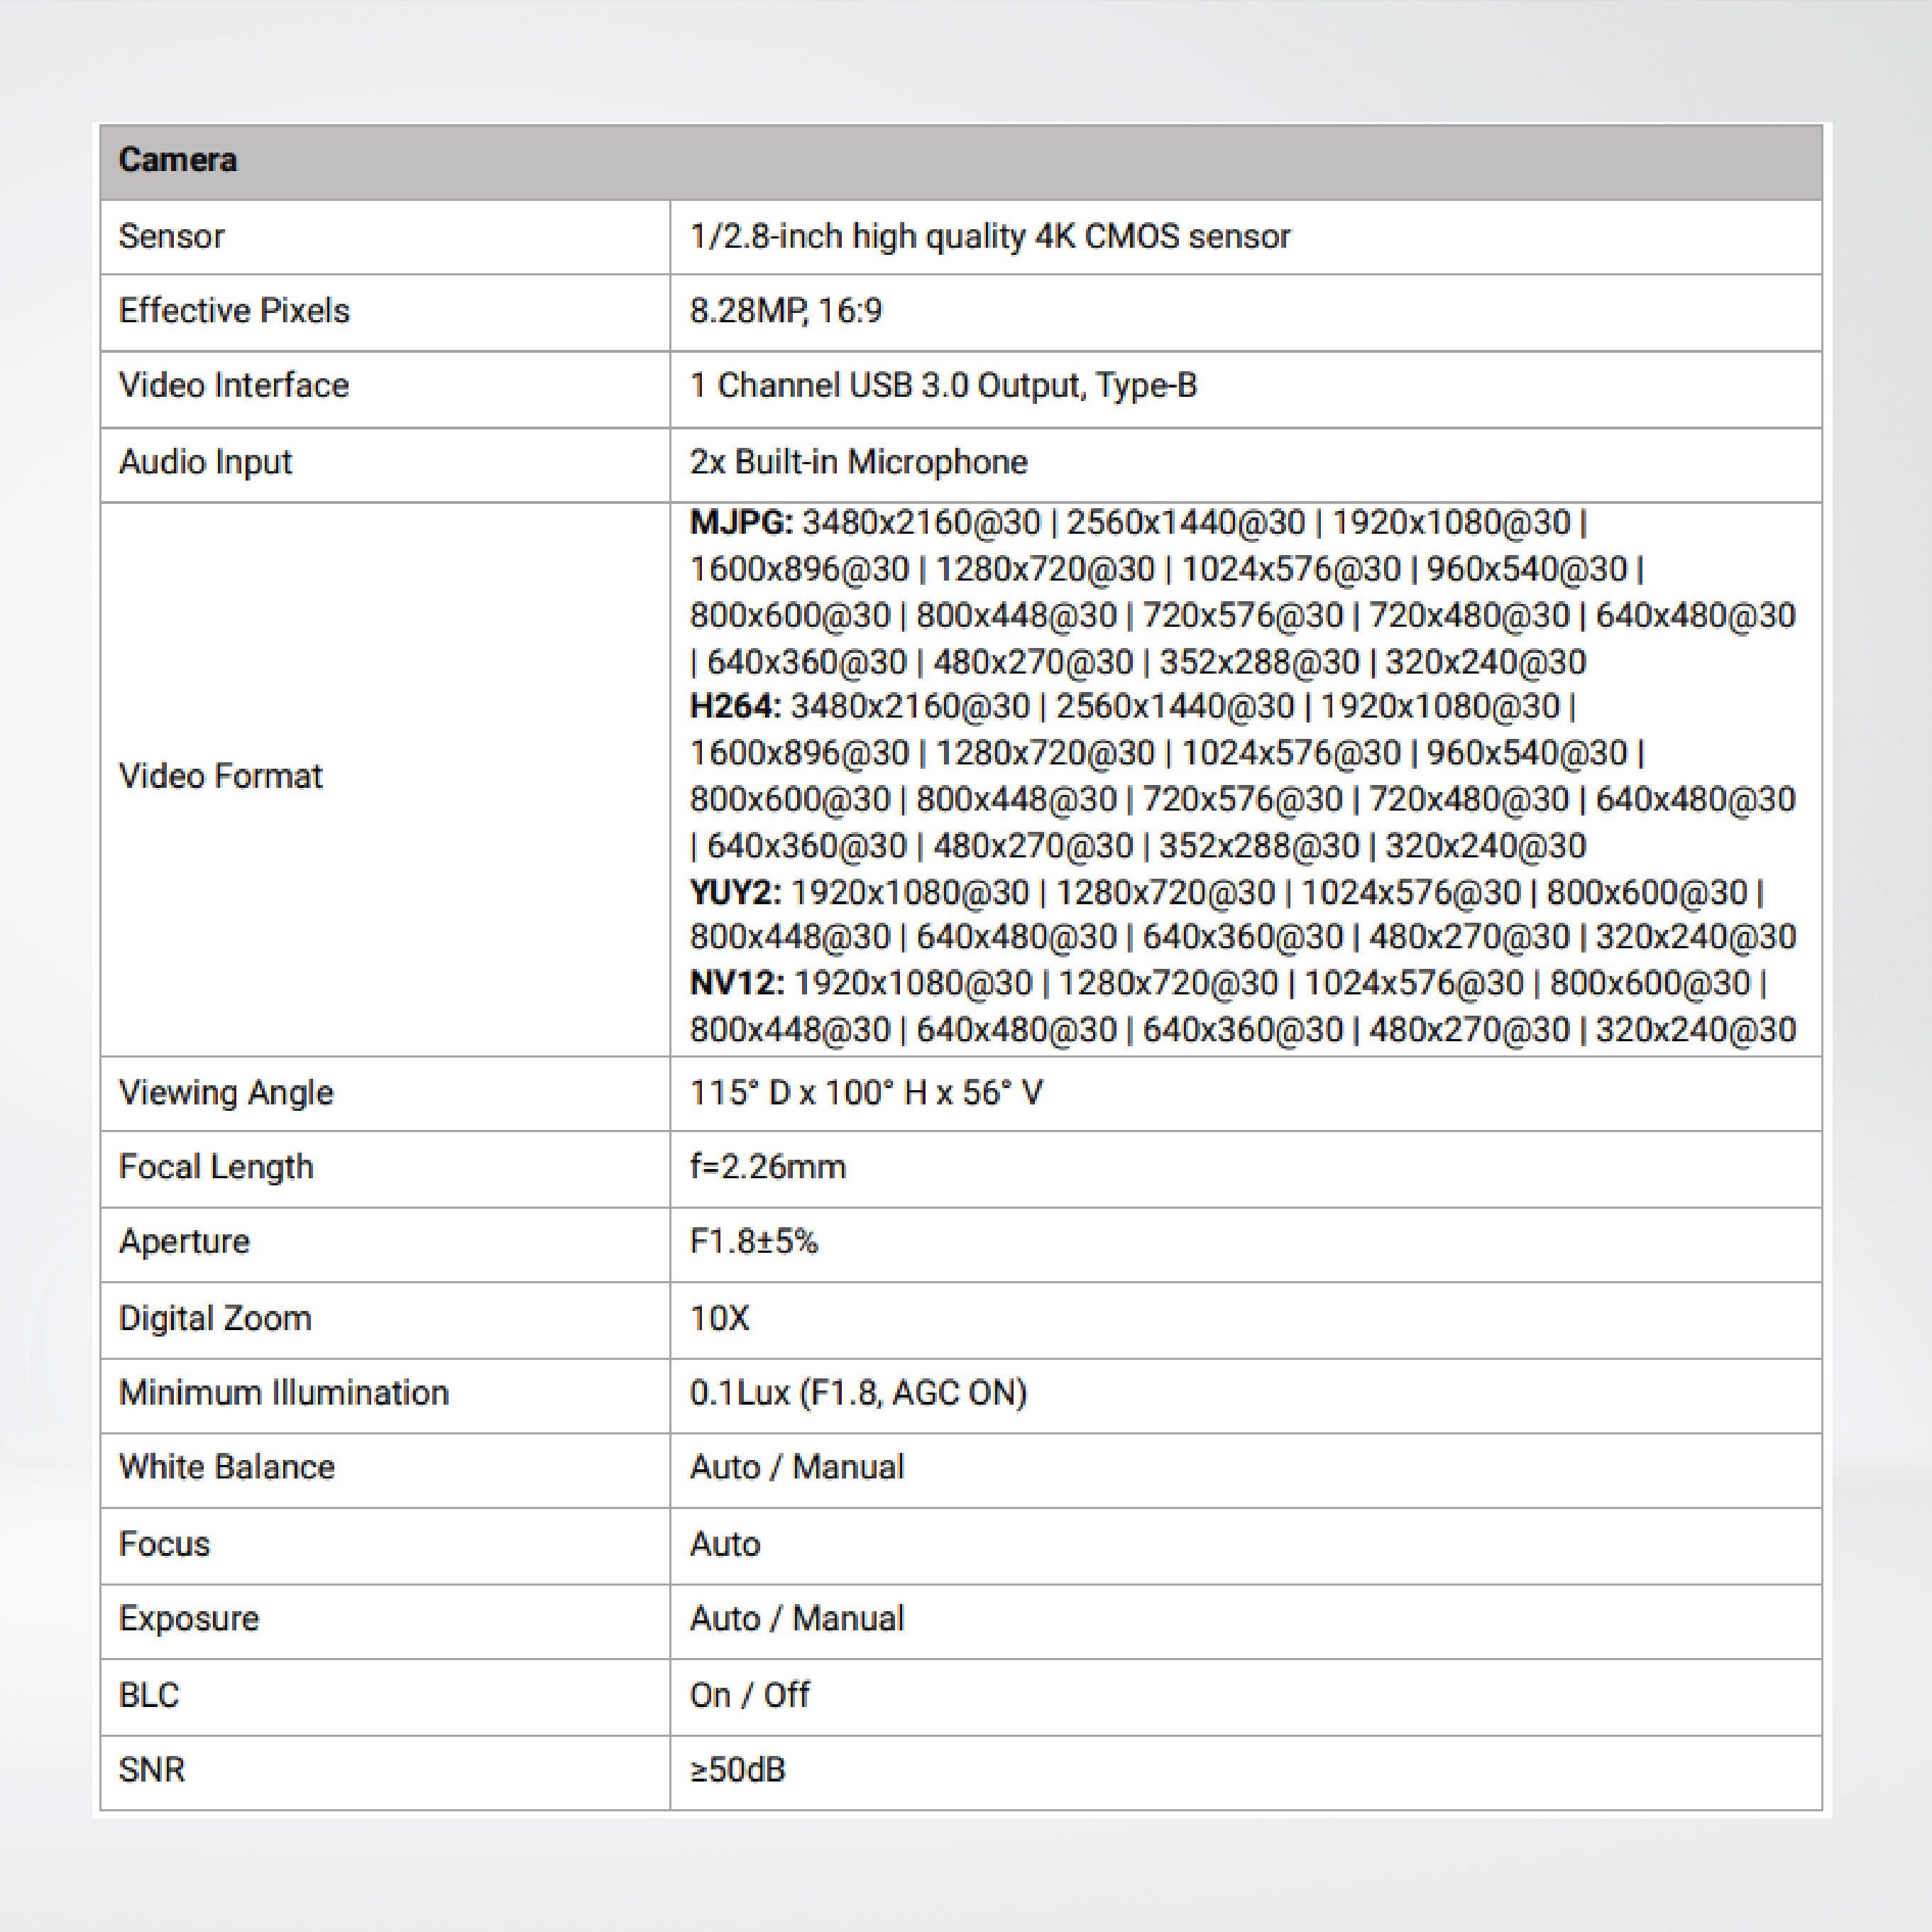Click the Camera table header
The image size is (1932, 1932).
click(178, 160)
